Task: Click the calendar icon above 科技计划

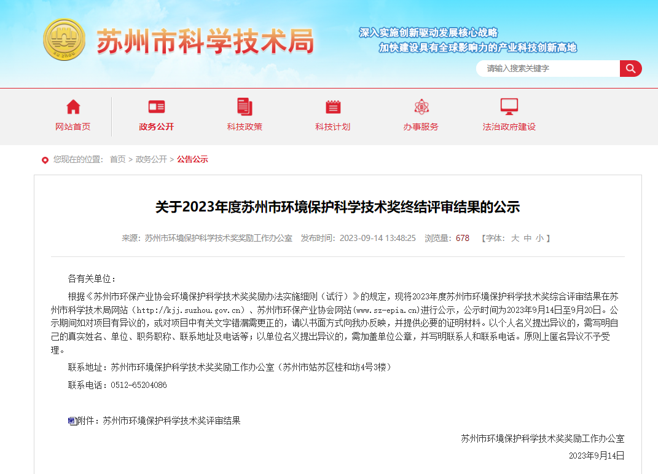Action: click(333, 106)
